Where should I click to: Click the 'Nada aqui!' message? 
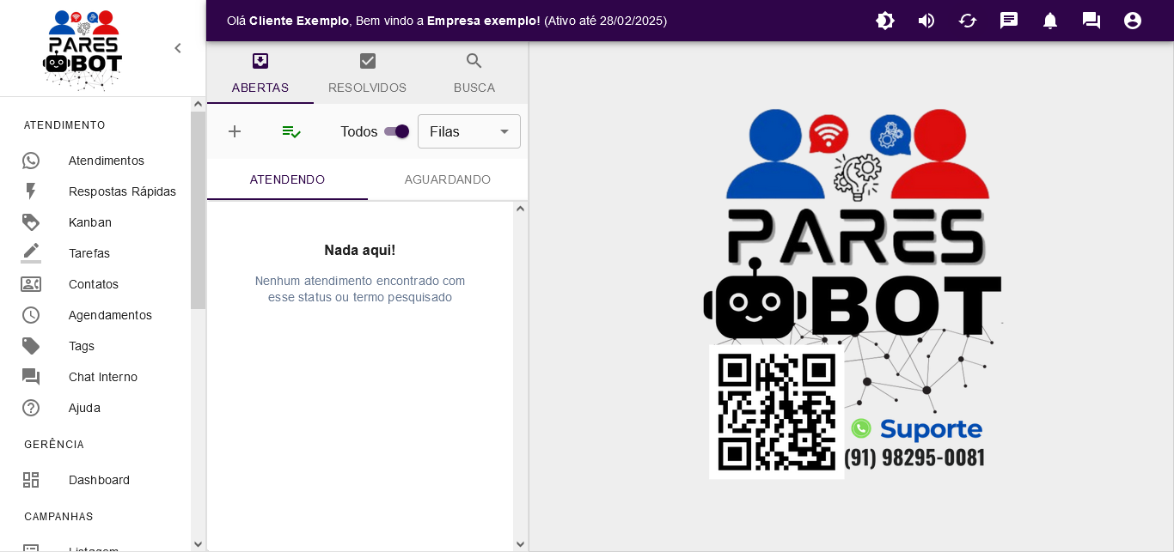(x=360, y=250)
